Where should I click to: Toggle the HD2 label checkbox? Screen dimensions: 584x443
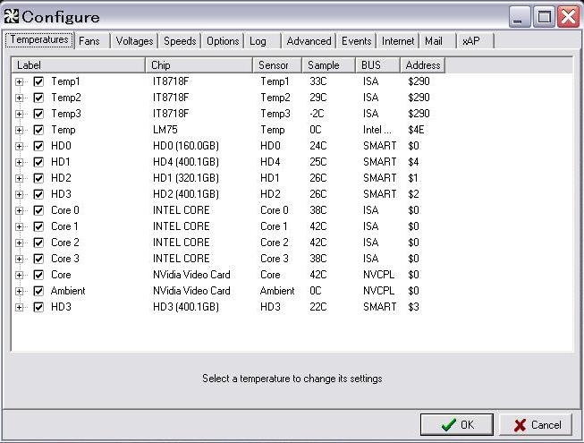point(38,178)
